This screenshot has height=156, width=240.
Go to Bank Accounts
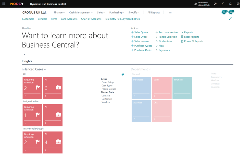click(69, 19)
